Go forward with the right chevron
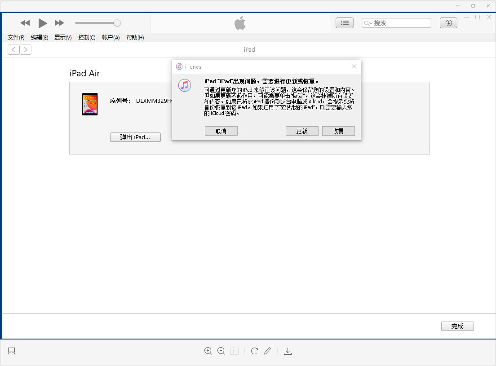Viewport: 496px width, 366px height. coord(26,49)
